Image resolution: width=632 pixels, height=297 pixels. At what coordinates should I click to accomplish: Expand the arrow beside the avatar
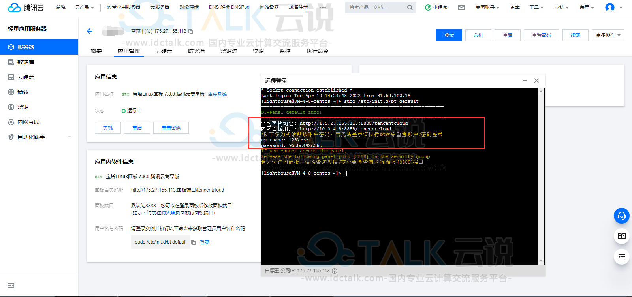(x=621, y=8)
